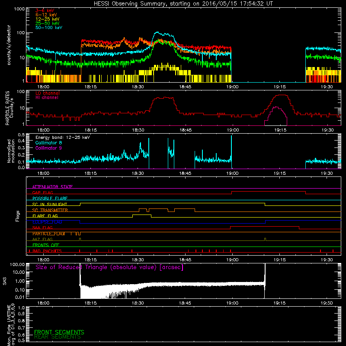
Task: Select the 6-12 keV legend label
Action: [x=46, y=15]
